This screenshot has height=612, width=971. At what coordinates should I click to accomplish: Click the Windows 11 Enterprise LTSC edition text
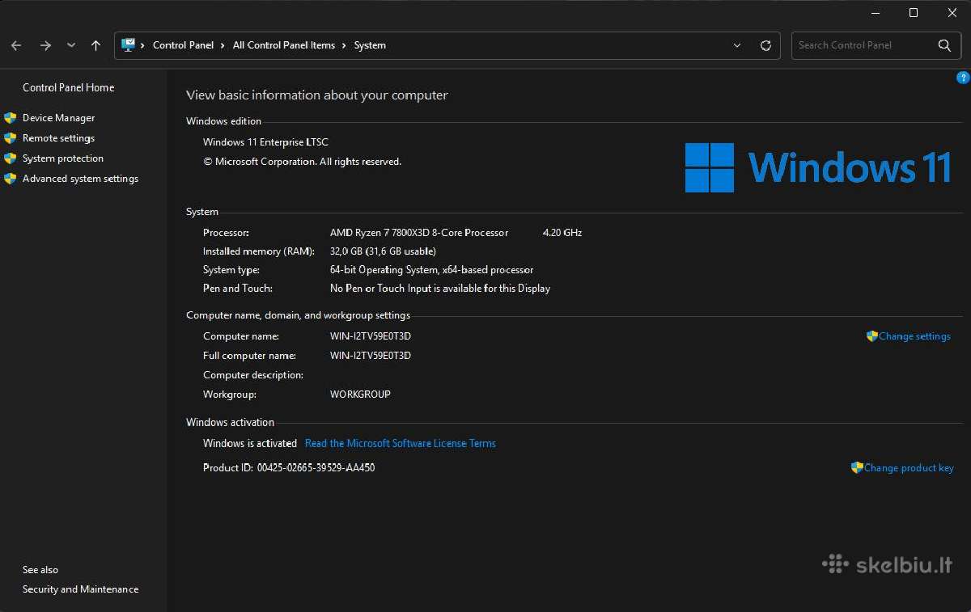click(265, 142)
